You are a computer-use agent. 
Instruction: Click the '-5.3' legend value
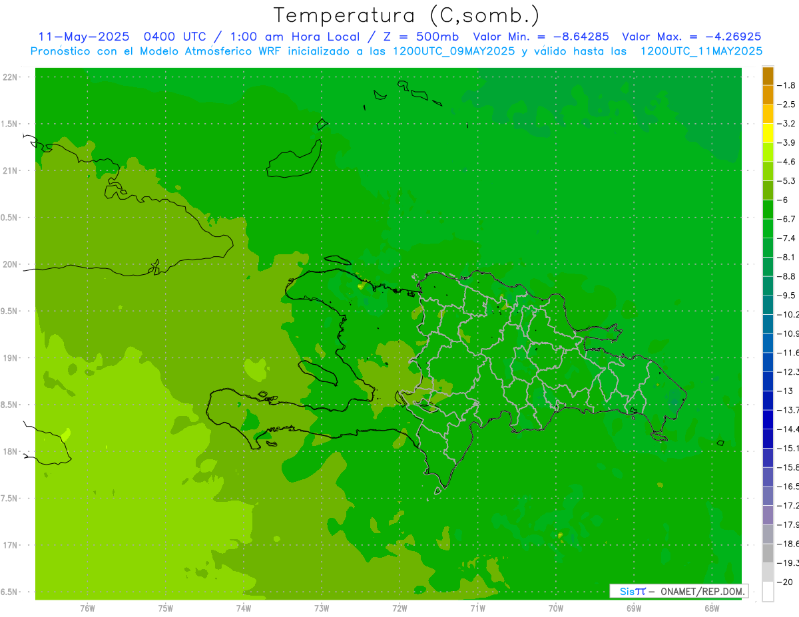[x=786, y=180]
